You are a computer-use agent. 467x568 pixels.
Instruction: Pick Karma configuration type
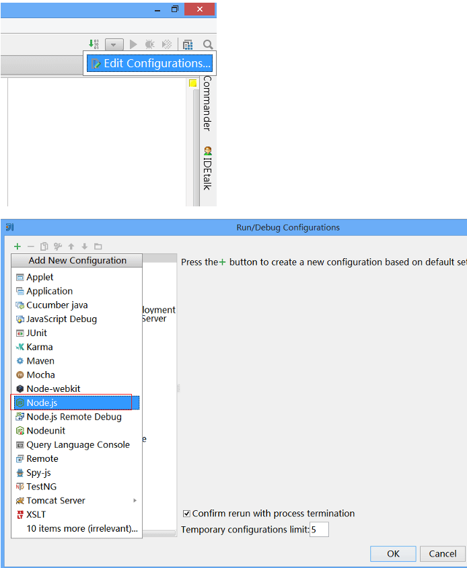[x=77, y=347]
